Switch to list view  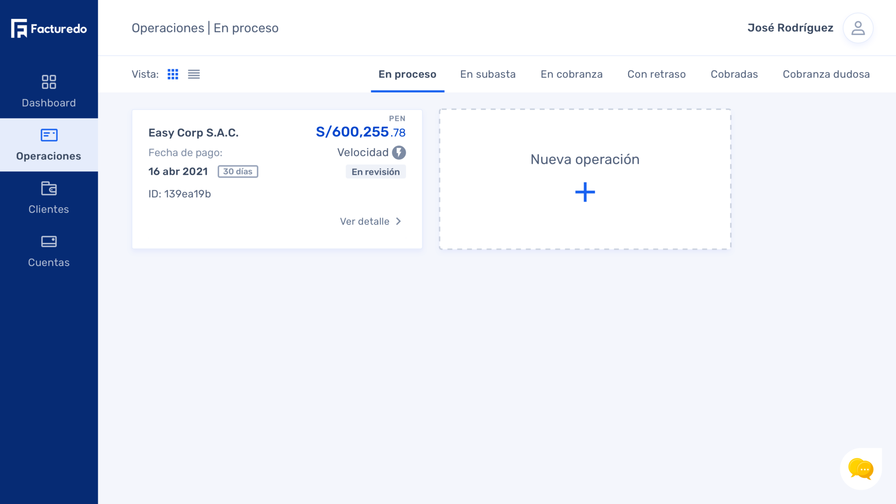[x=194, y=74]
